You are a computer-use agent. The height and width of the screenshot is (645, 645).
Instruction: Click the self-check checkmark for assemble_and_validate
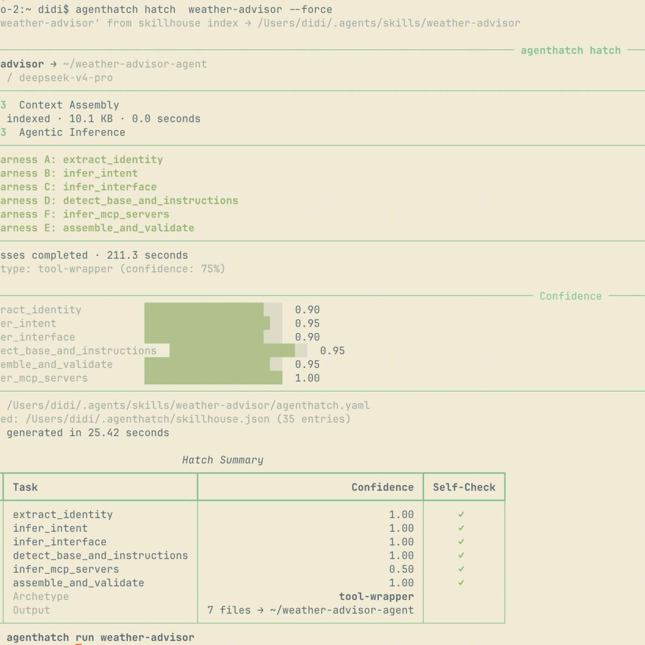pyautogui.click(x=461, y=583)
